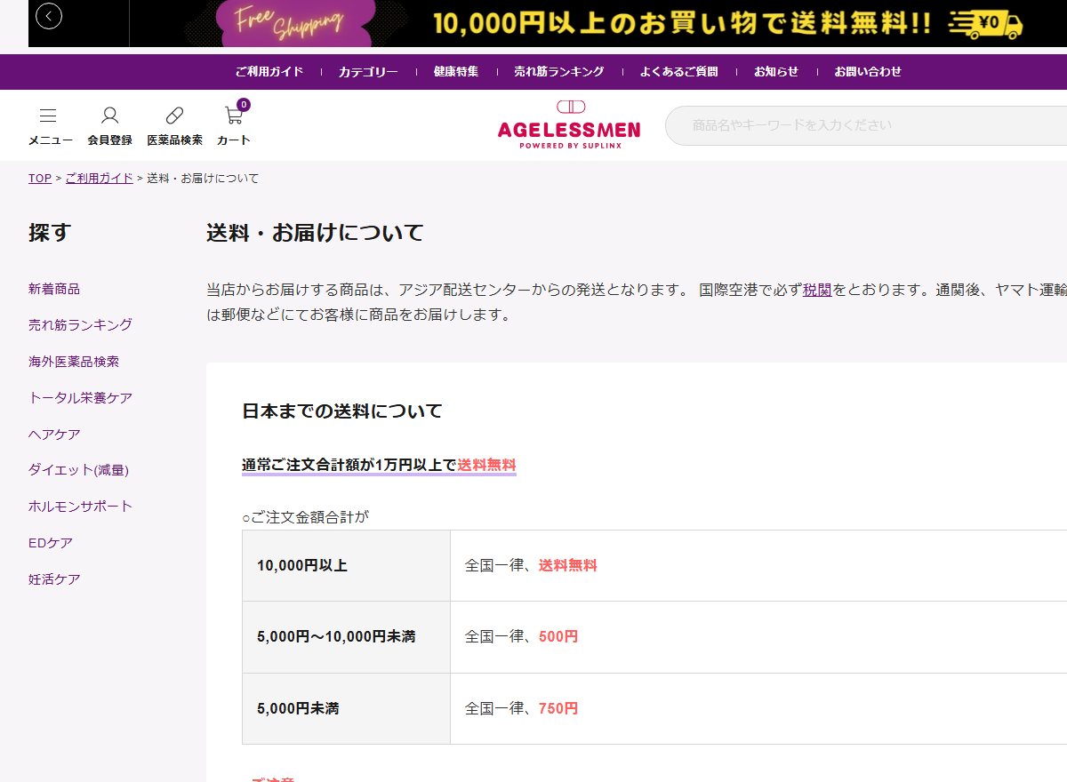Viewport: 1067px width, 782px height.
Task: Click the 探す sidebar heading
Action: point(50,233)
